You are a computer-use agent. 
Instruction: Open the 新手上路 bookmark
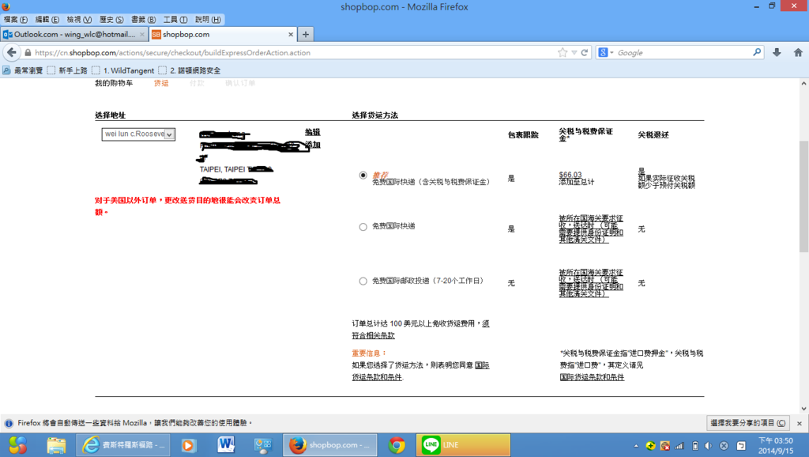tap(67, 70)
